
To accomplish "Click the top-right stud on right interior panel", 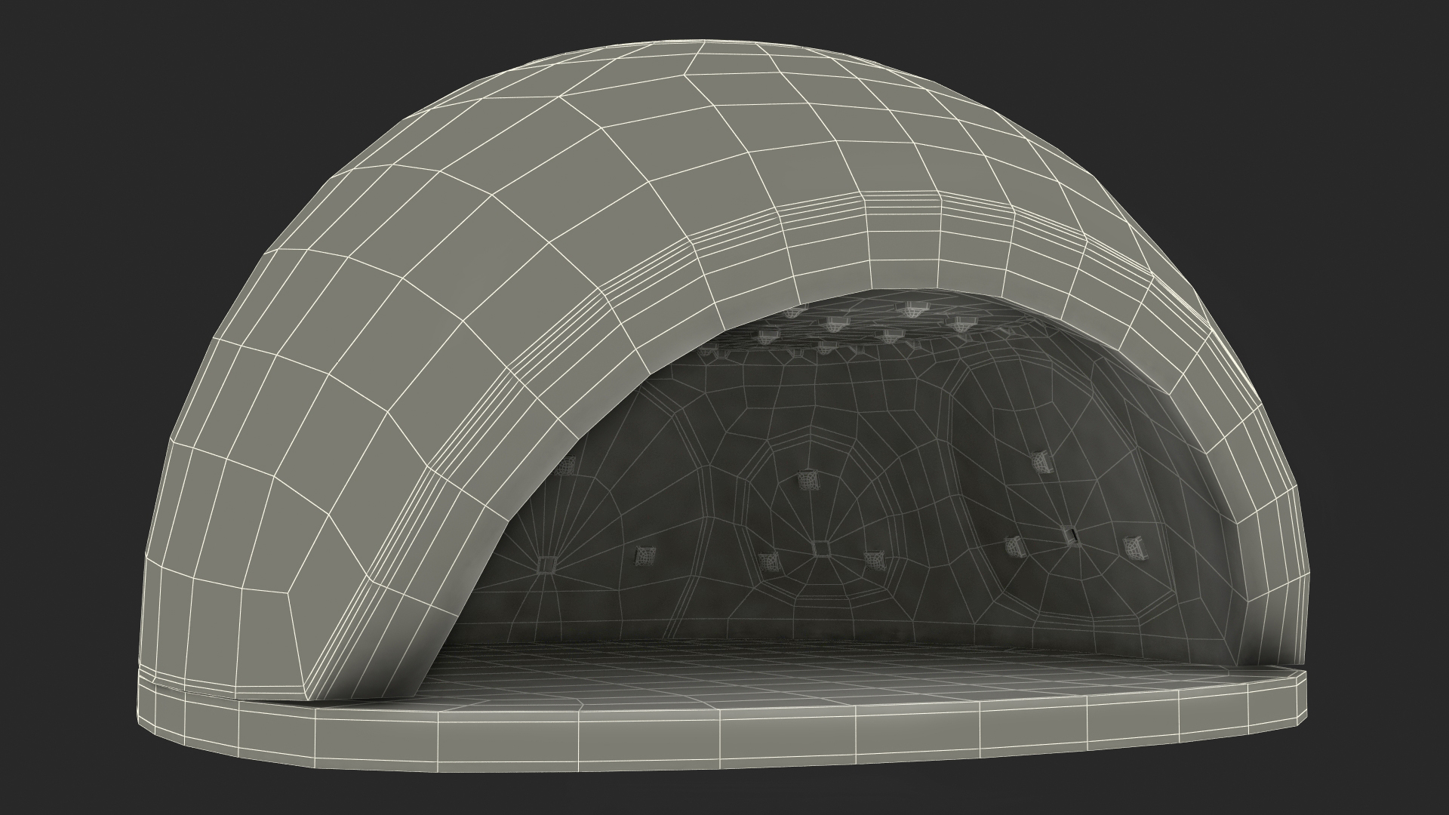I will click(1041, 462).
